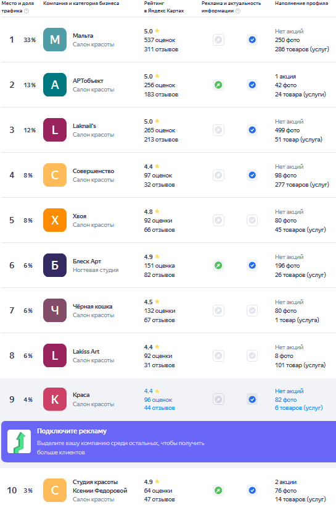
Task: Open Чёрная кошка company entry
Action: click(x=92, y=307)
